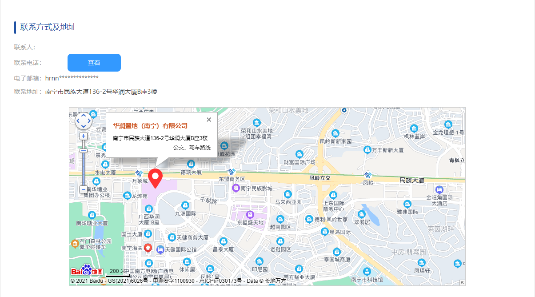Click the masked email text hrnn***
This screenshot has width=535, height=297.
click(x=72, y=78)
